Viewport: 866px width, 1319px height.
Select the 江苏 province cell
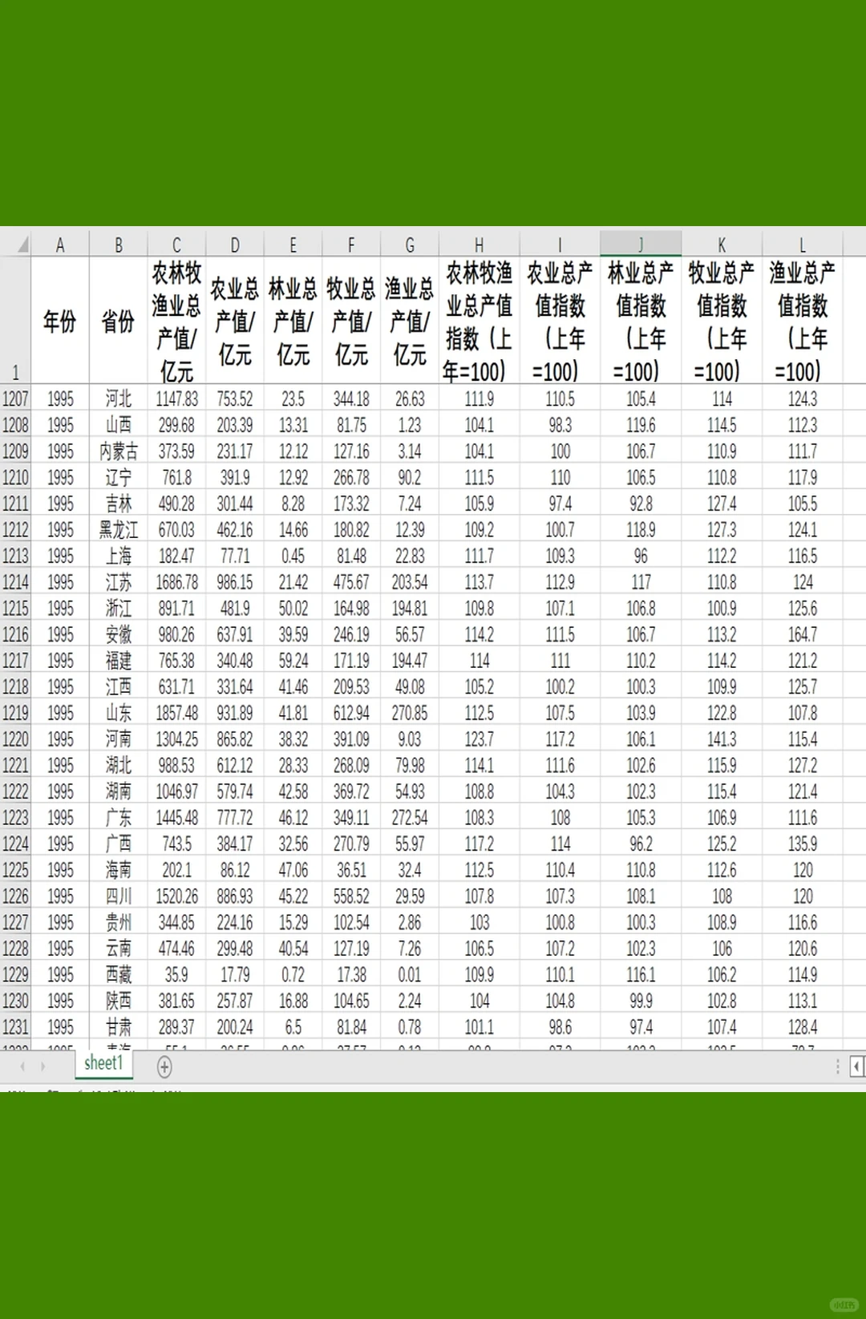tap(119, 582)
